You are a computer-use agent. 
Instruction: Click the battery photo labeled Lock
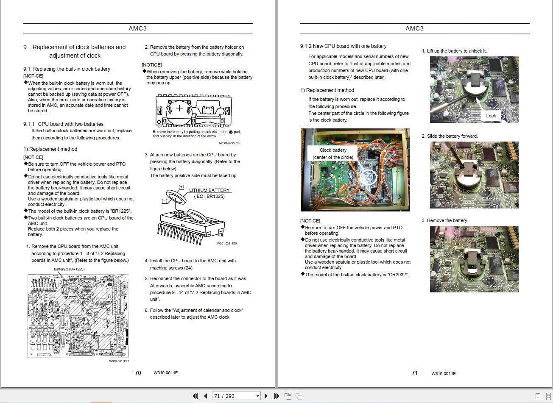click(x=474, y=89)
